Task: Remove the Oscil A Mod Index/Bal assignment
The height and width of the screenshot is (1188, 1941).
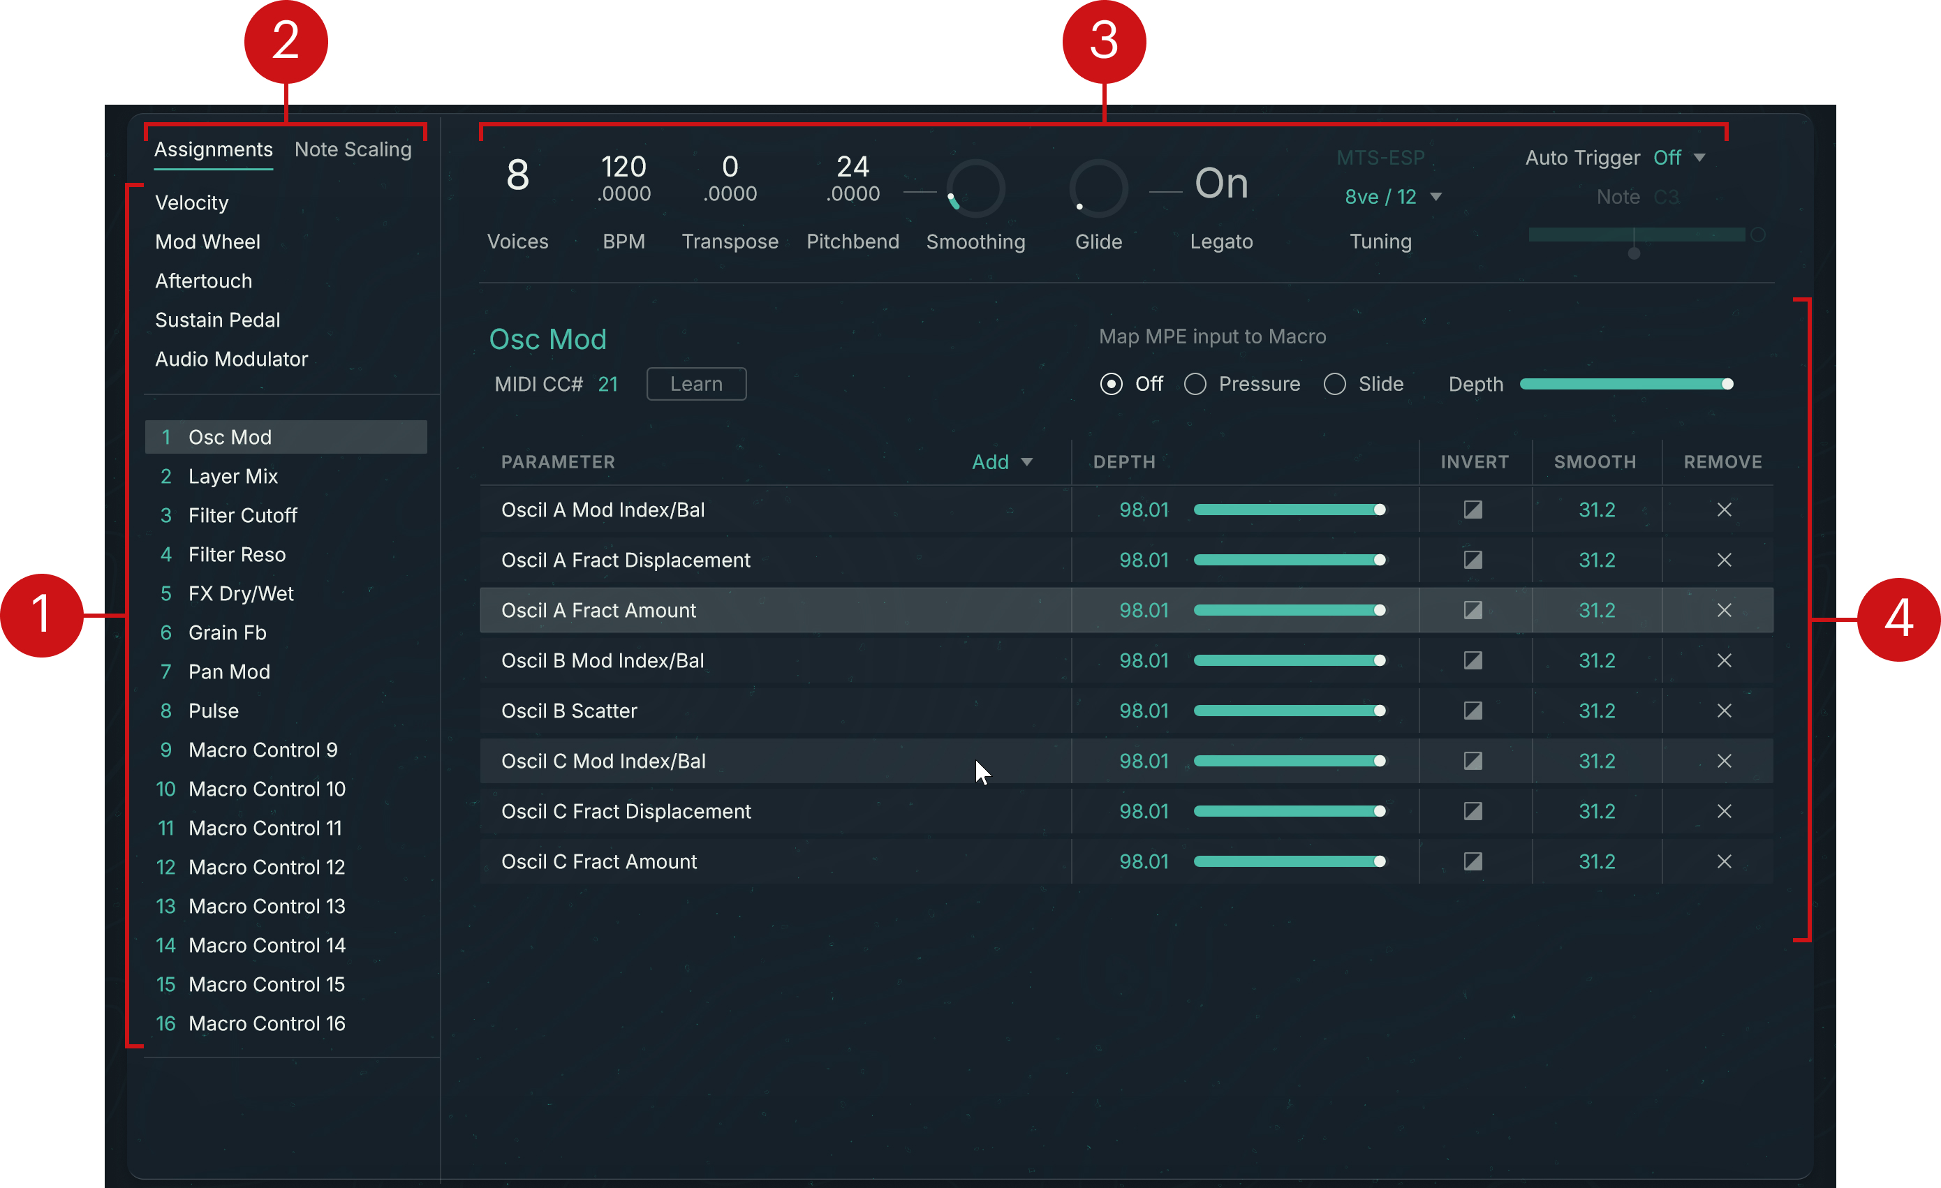Action: click(1724, 510)
